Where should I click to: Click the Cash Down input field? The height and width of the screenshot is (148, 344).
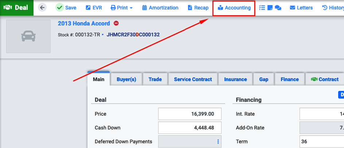pyautogui.click(x=190, y=128)
